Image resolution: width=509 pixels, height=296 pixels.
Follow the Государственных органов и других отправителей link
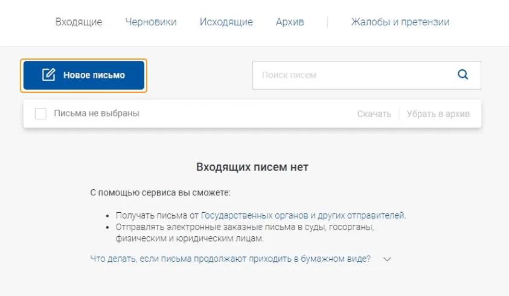[303, 216]
